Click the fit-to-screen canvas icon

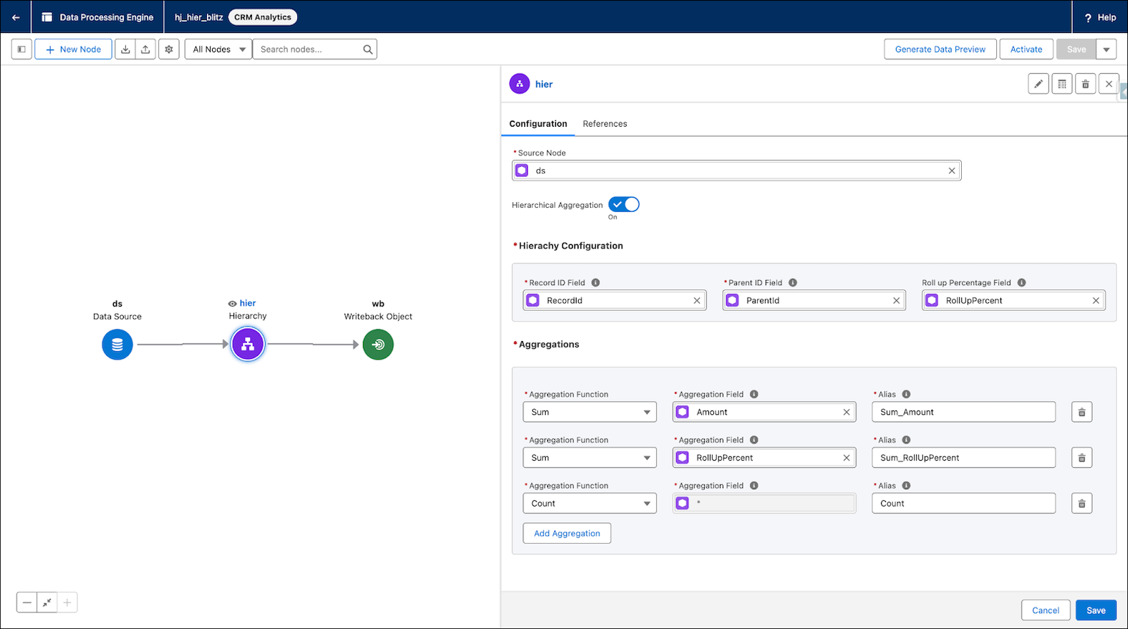[47, 602]
